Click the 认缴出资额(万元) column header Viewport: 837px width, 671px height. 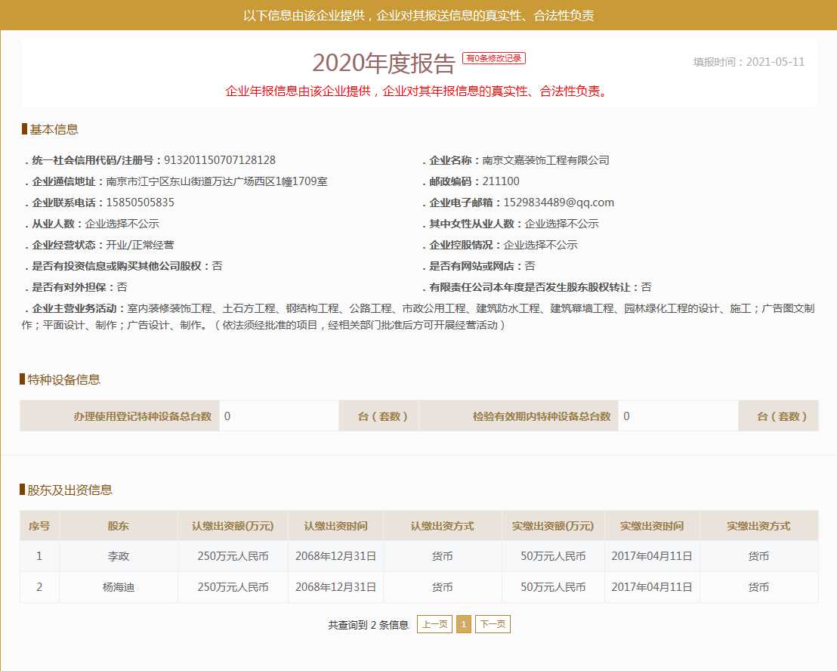[x=233, y=526]
